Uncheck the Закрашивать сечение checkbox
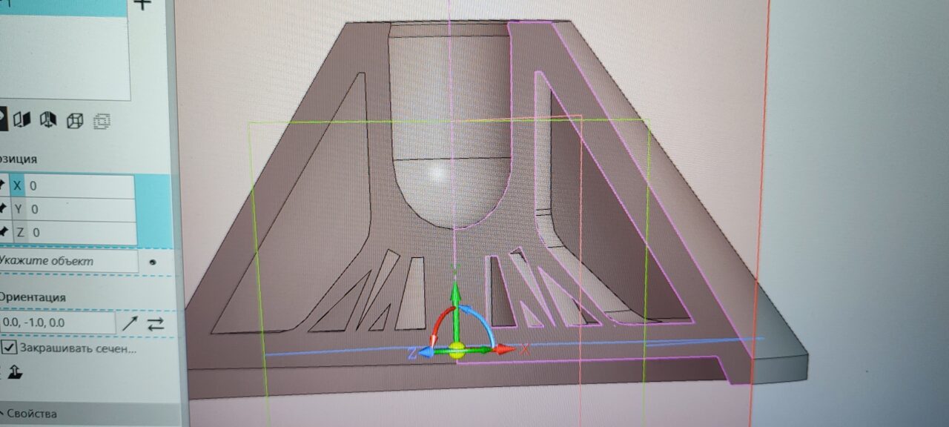The height and width of the screenshot is (427, 949). 9,348
